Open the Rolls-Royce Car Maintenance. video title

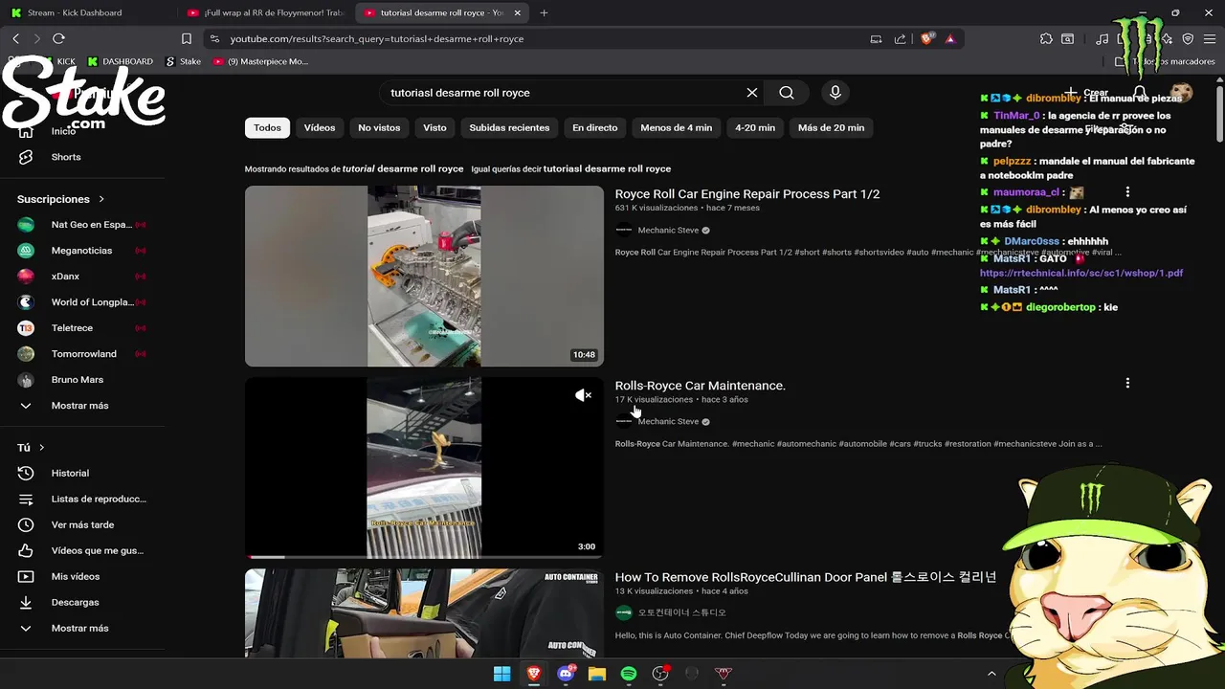pyautogui.click(x=700, y=385)
